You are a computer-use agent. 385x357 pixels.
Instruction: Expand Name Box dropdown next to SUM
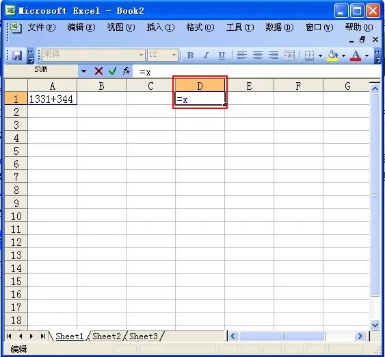coord(83,71)
